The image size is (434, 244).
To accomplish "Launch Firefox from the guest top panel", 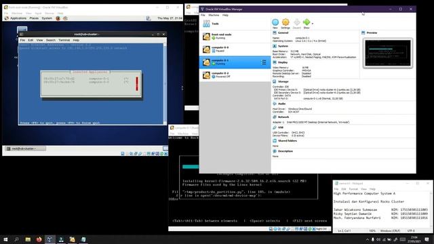I will [x=58, y=18].
